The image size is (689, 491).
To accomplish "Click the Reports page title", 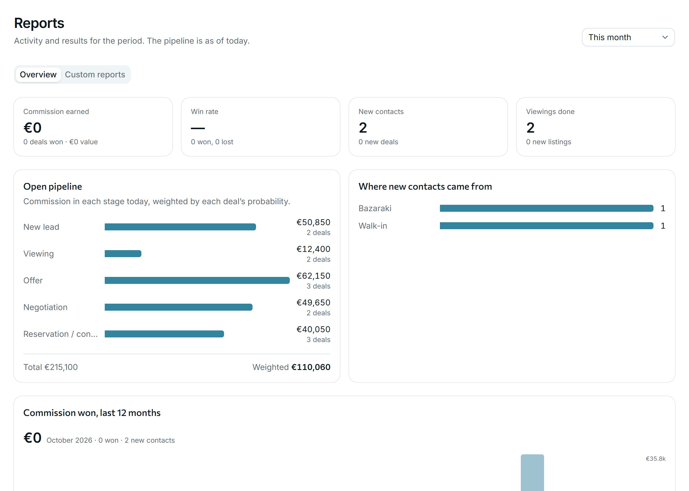I will tap(39, 23).
